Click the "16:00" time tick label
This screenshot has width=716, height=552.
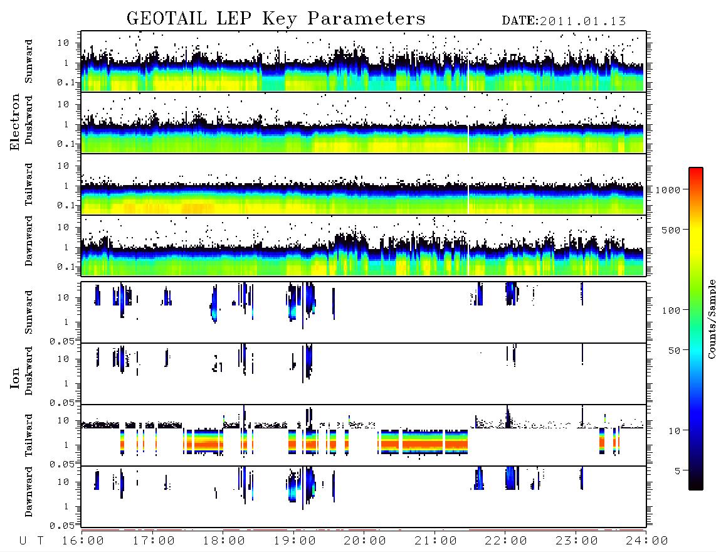click(83, 541)
